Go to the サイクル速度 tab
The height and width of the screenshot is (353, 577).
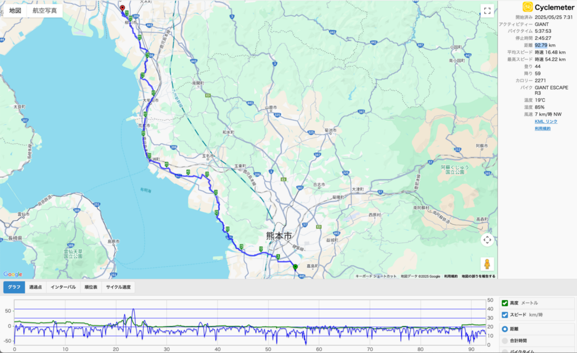119,287
